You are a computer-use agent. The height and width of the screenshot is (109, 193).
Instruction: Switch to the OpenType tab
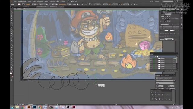(167, 76)
